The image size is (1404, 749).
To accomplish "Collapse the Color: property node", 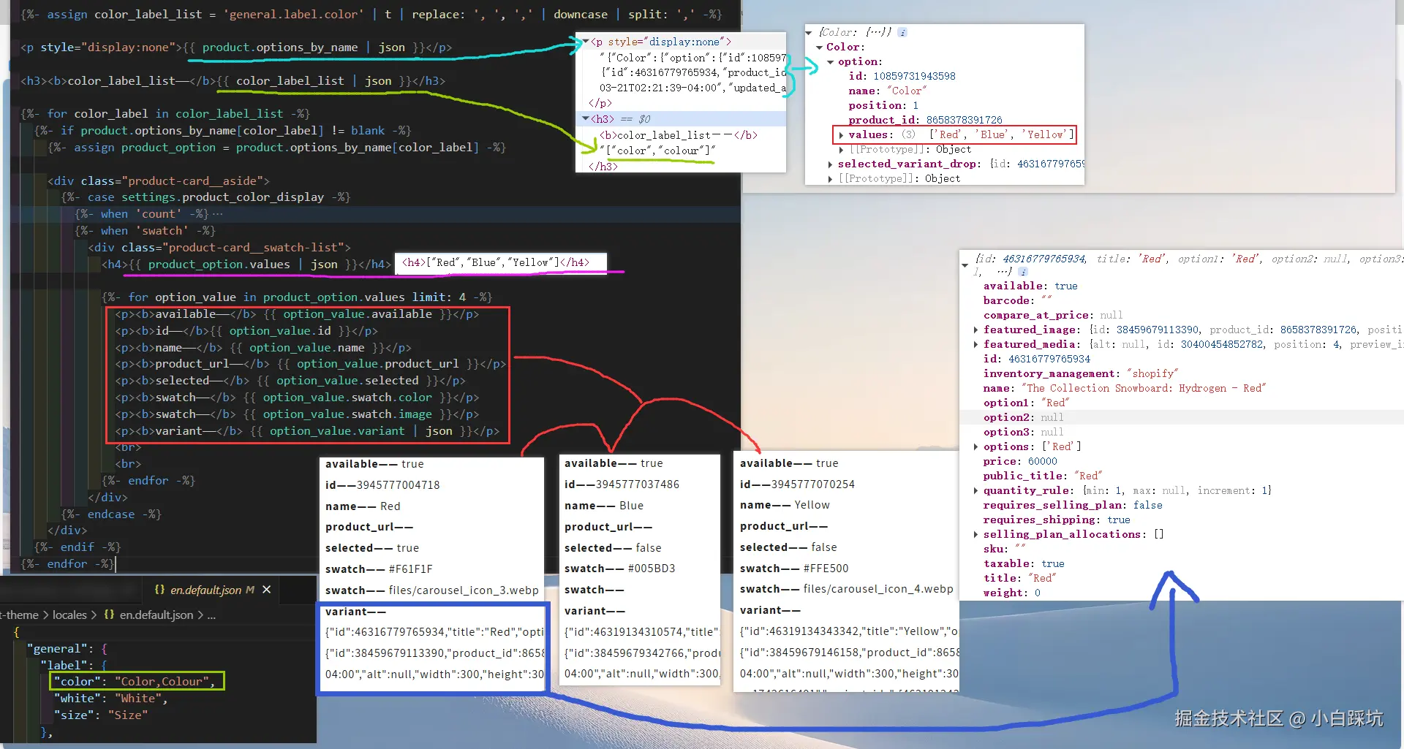I will pos(820,47).
